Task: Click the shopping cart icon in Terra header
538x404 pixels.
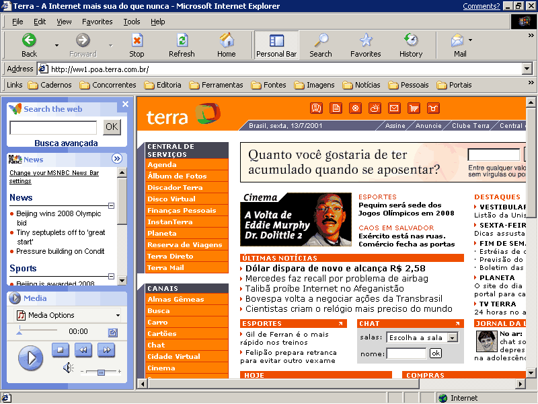Action: click(414, 108)
